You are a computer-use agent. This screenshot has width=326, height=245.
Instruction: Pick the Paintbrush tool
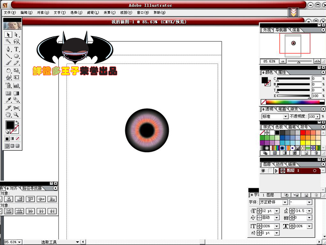coord(9,63)
